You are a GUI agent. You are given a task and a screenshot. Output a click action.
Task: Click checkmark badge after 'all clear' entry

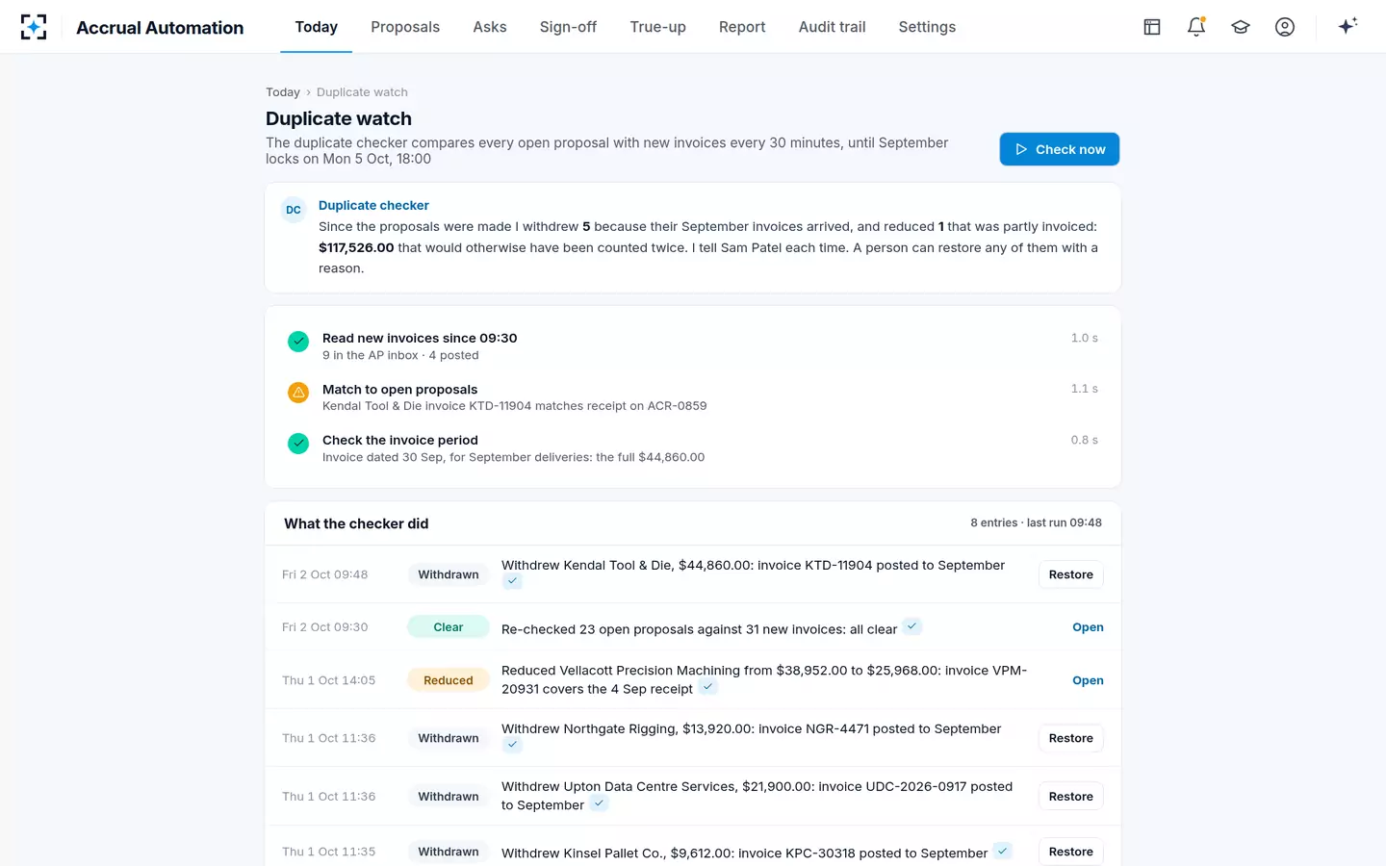coord(911,626)
